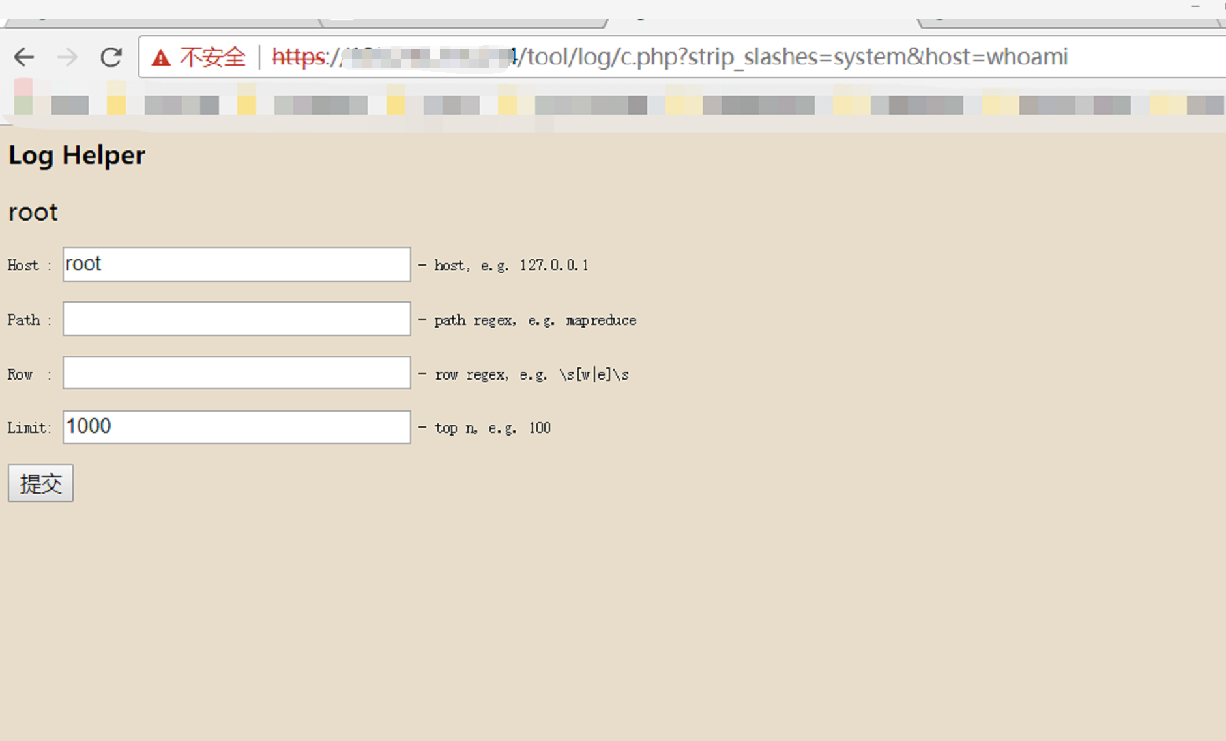Focus the empty Path input field
1226x741 pixels.
click(x=237, y=319)
